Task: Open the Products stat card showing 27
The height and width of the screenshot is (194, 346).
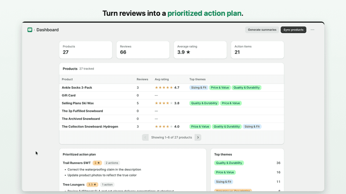Action: pyautogui.click(x=86, y=50)
